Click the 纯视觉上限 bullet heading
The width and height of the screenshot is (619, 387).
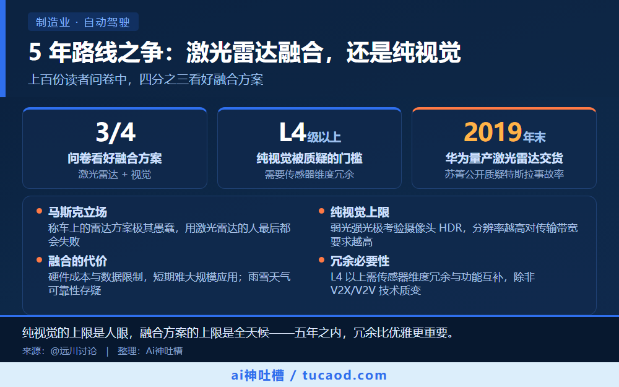tap(360, 212)
